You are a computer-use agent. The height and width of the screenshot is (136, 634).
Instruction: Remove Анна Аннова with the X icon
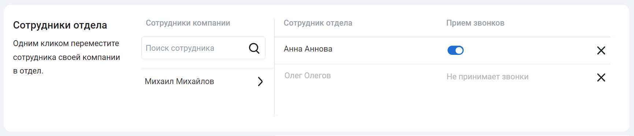(601, 50)
